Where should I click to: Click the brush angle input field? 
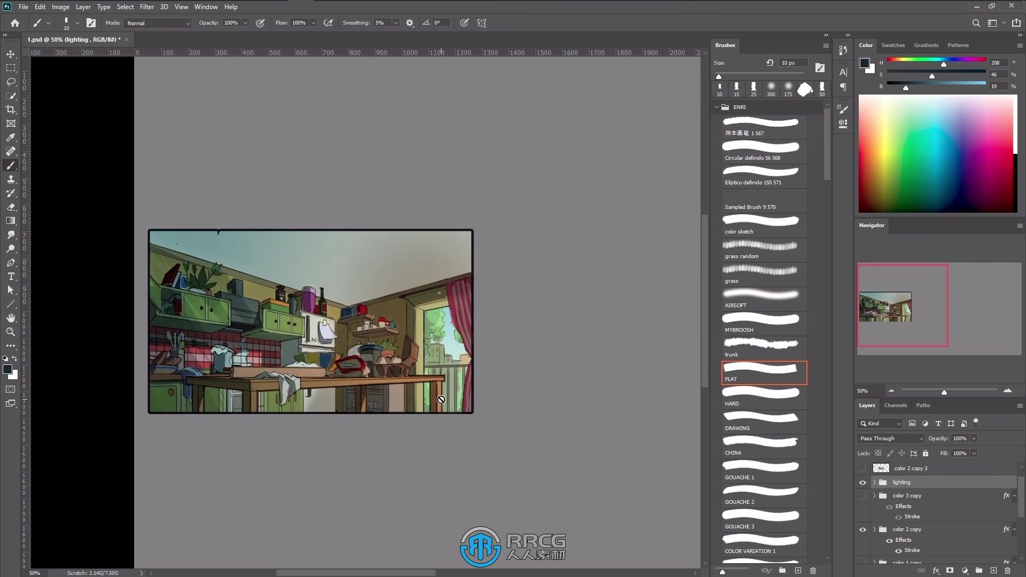(x=441, y=23)
